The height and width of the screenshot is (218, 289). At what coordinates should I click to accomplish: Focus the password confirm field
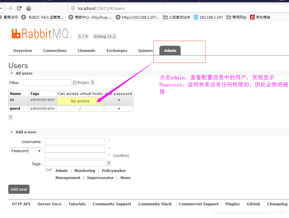click(75, 155)
